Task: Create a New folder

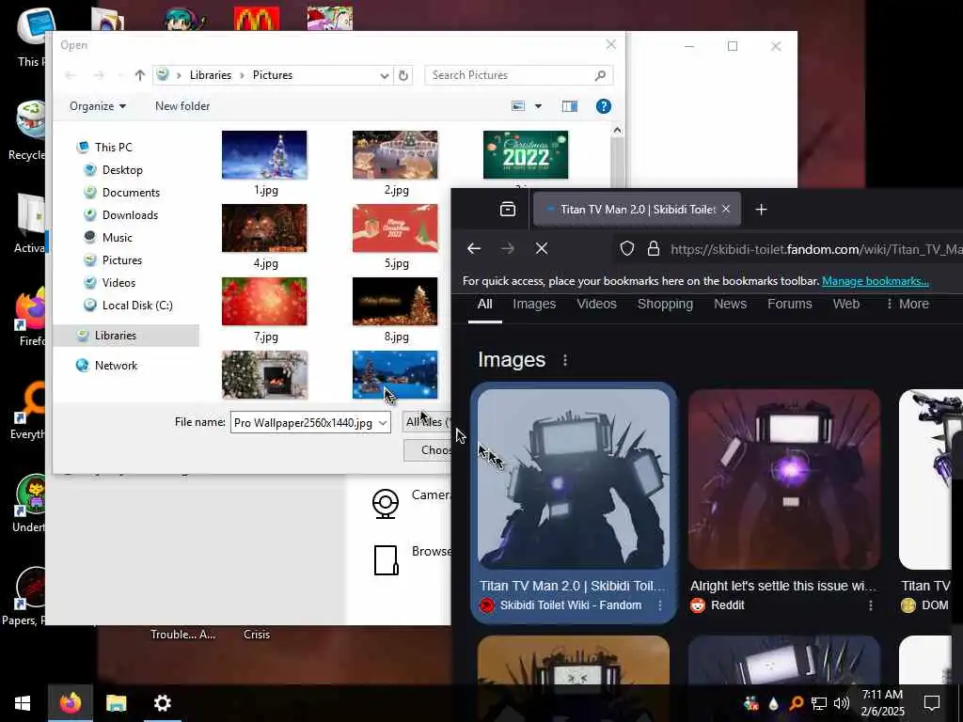Action: pos(182,106)
